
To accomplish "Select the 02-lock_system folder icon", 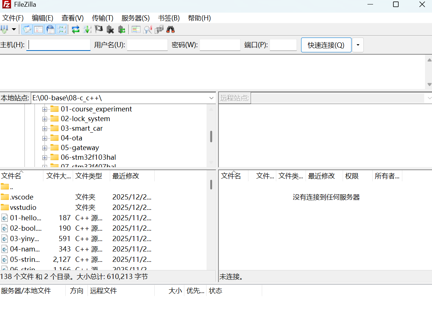I will tap(55, 118).
